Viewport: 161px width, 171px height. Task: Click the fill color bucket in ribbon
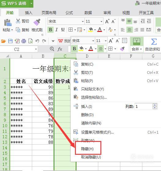click(x=91, y=30)
